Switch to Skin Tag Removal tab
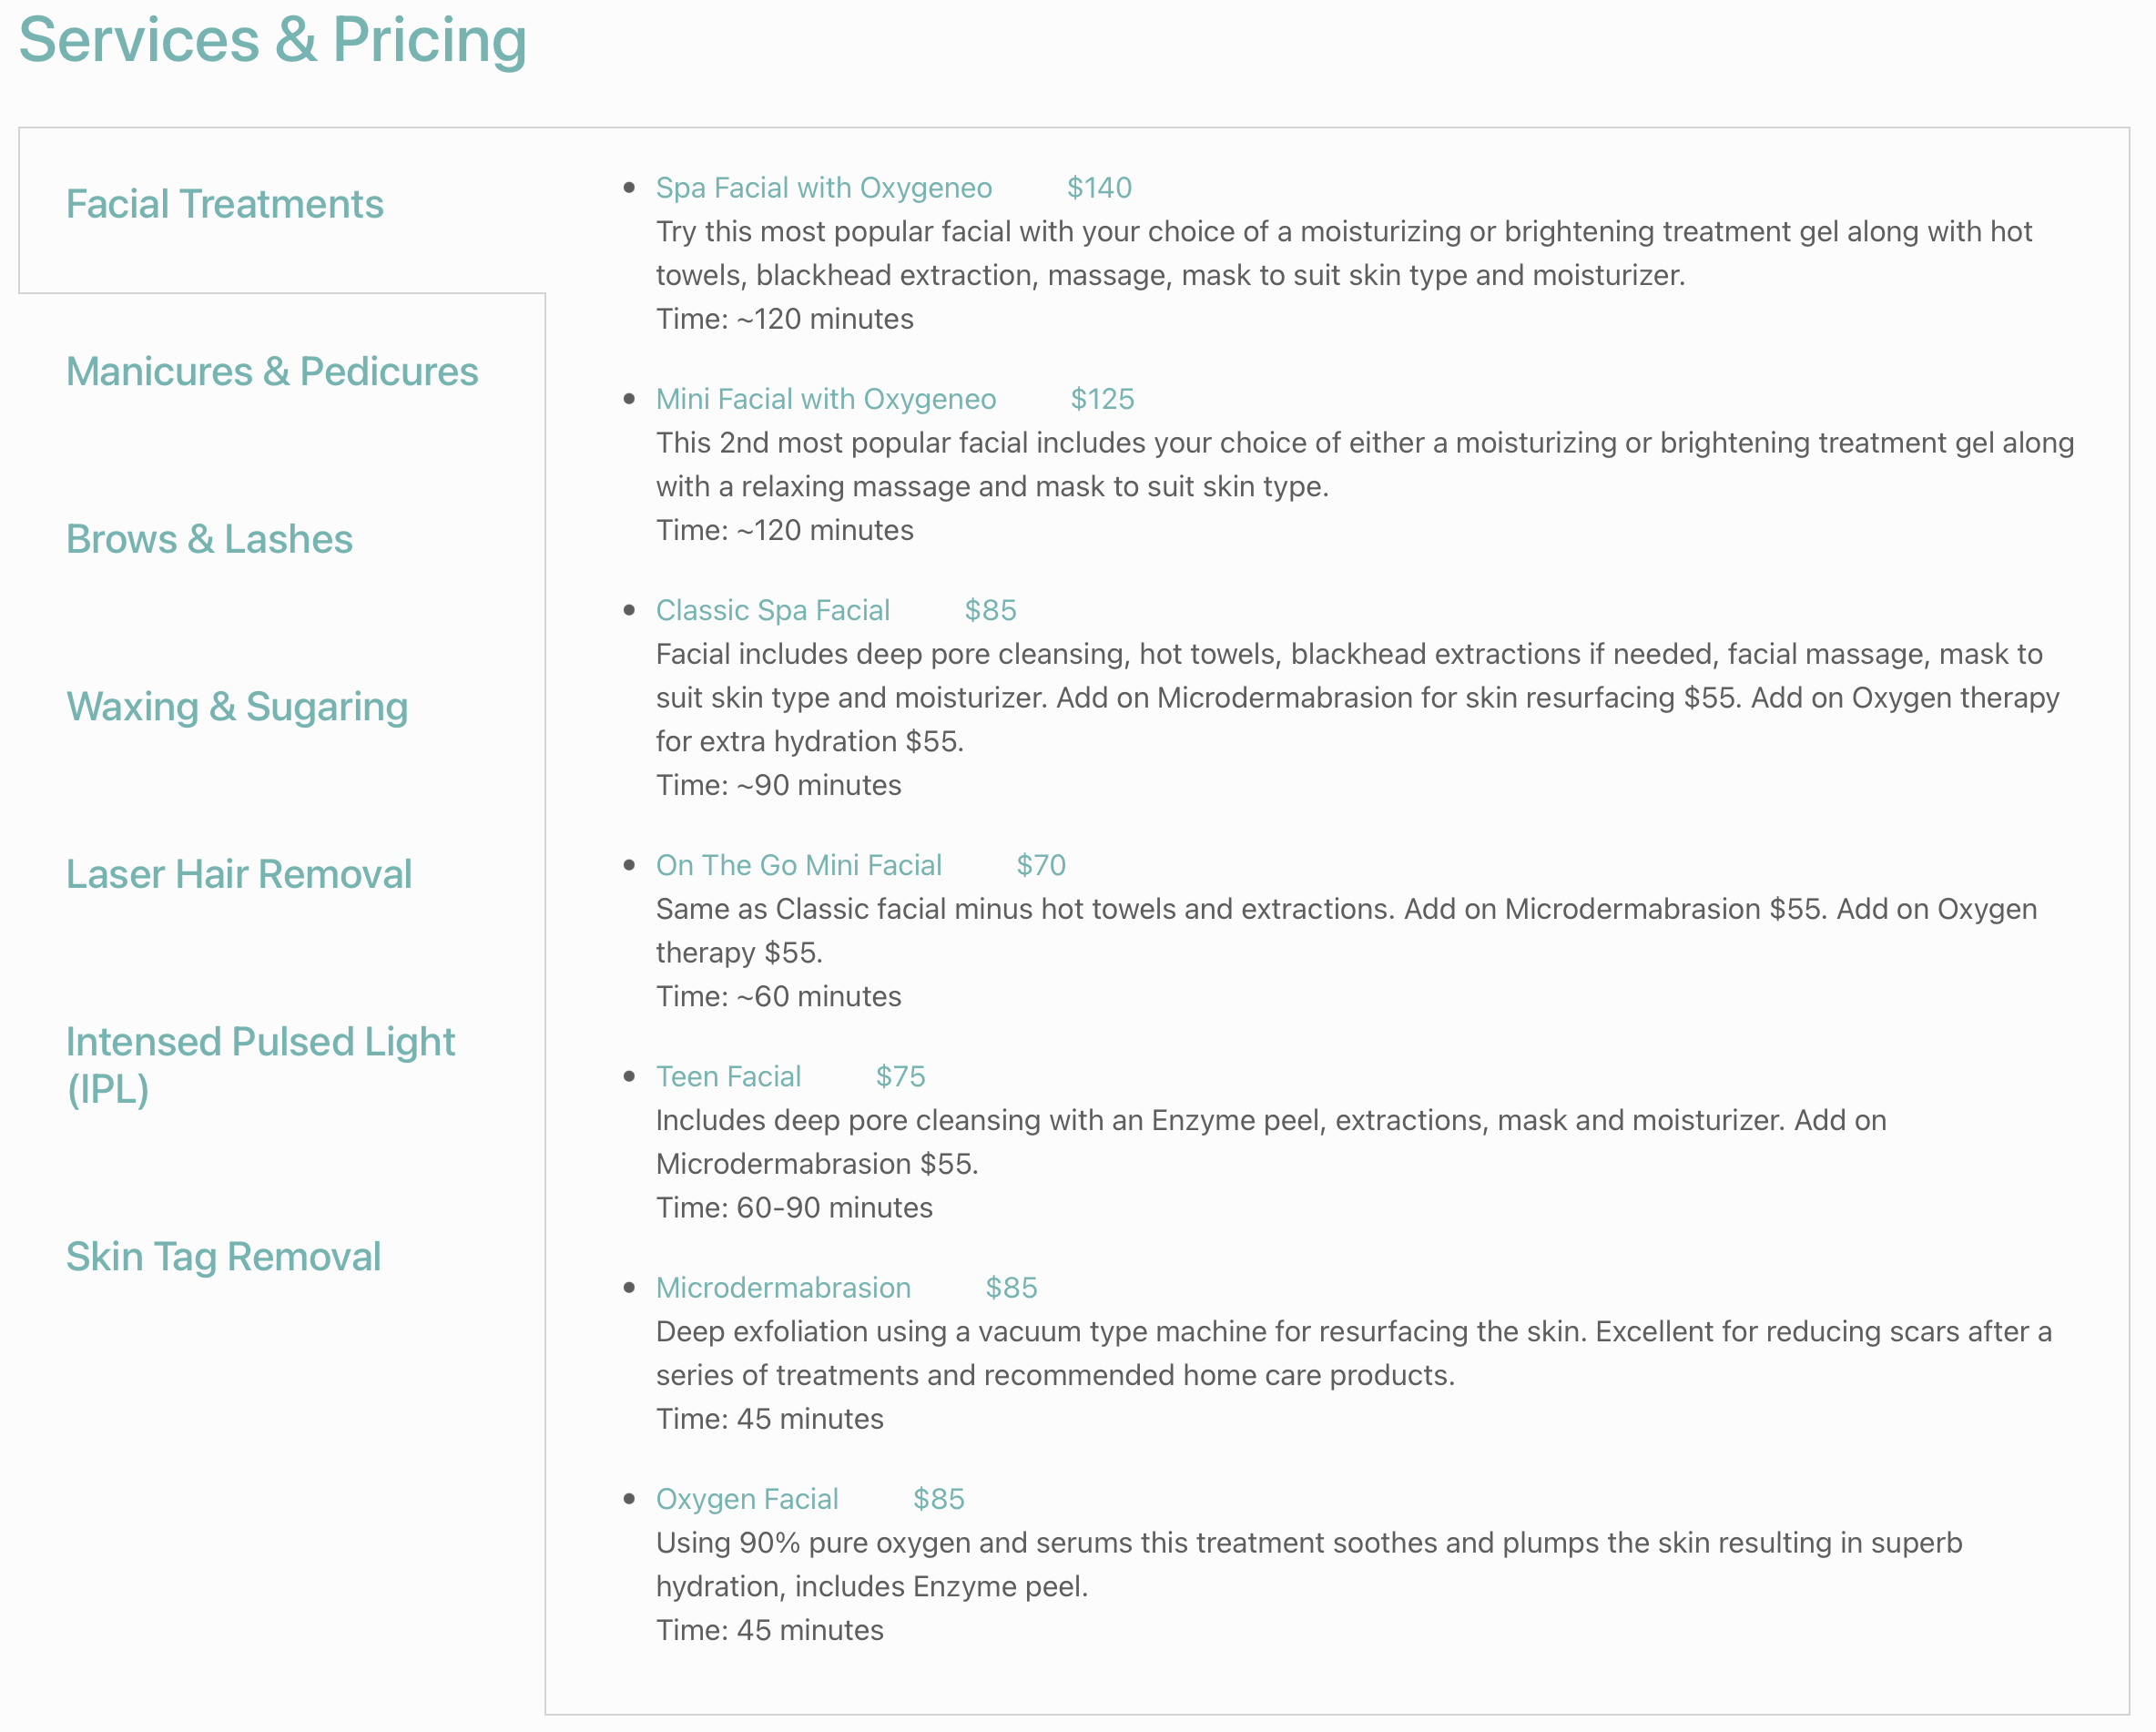Screen dimensions: 2156x1732 [223, 1257]
